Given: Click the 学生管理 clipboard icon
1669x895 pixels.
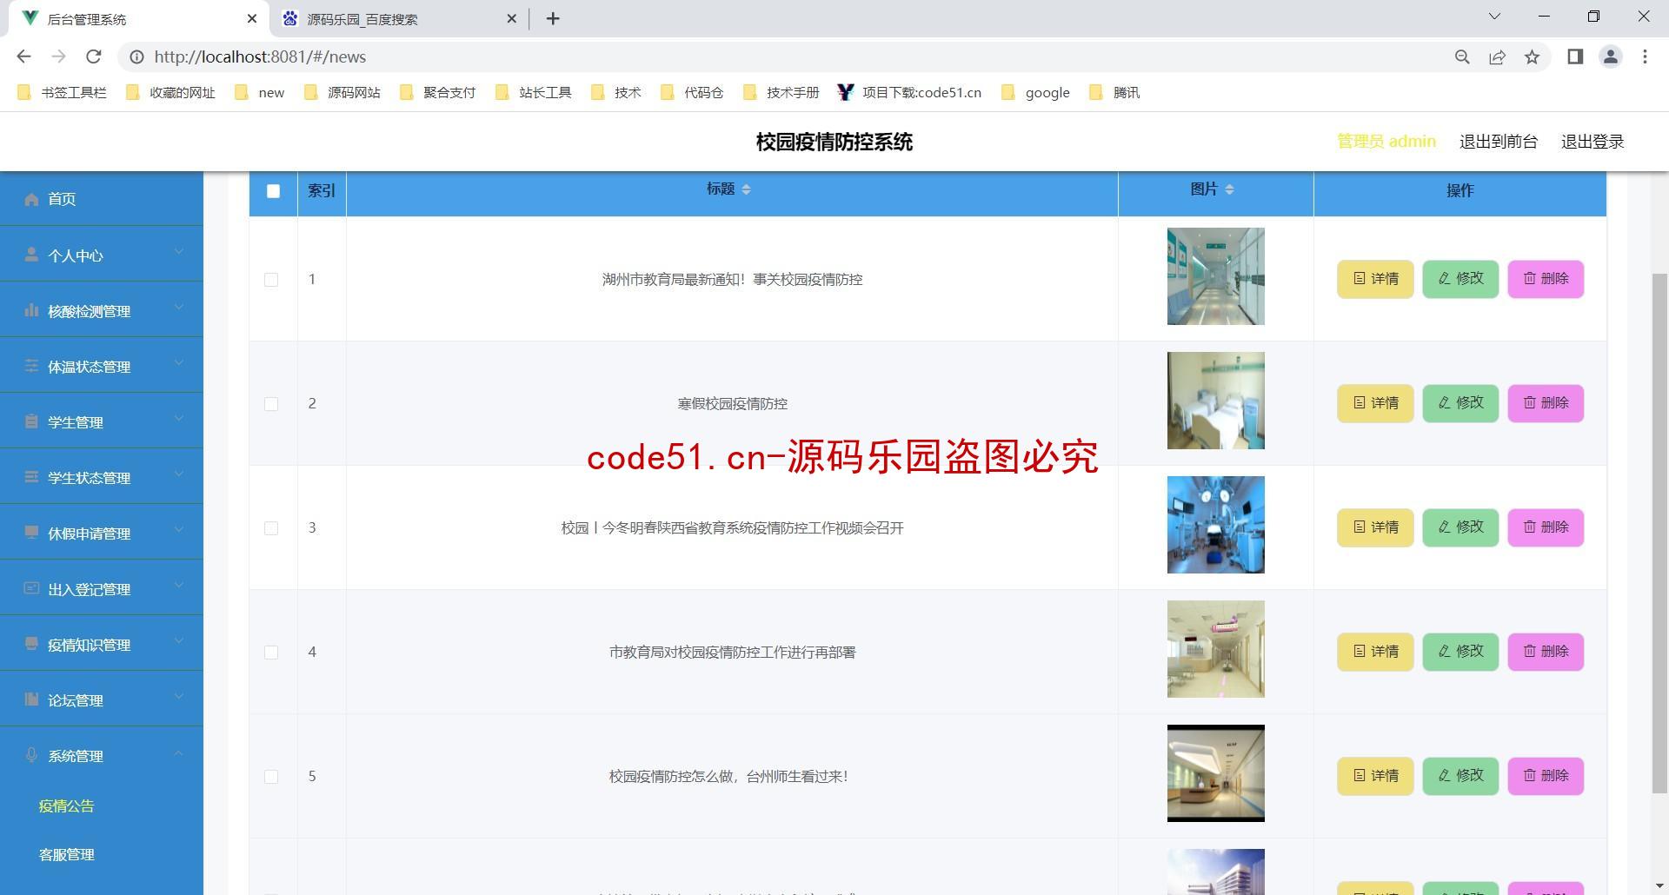Looking at the screenshot, I should (x=31, y=421).
